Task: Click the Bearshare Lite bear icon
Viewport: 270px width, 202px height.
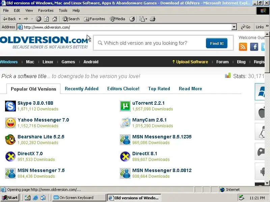Action: tap(10, 140)
